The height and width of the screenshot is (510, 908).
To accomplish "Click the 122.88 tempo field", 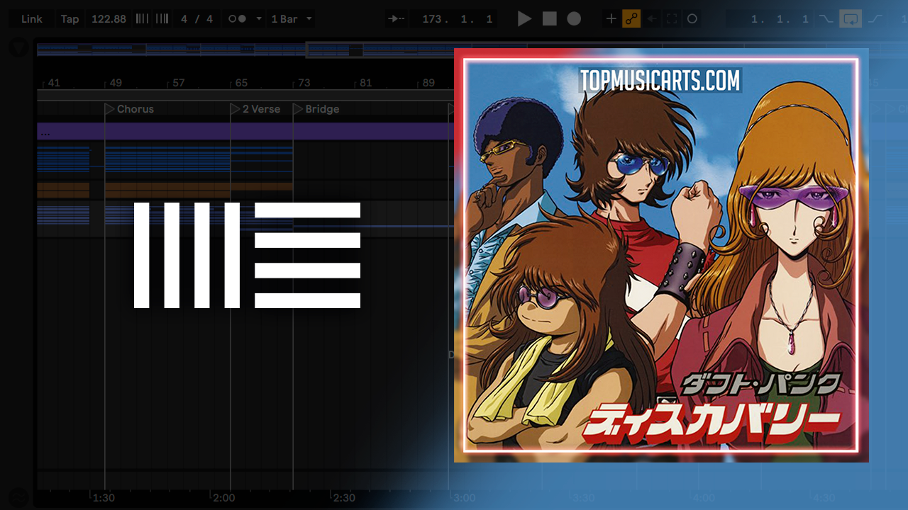I will [x=109, y=19].
